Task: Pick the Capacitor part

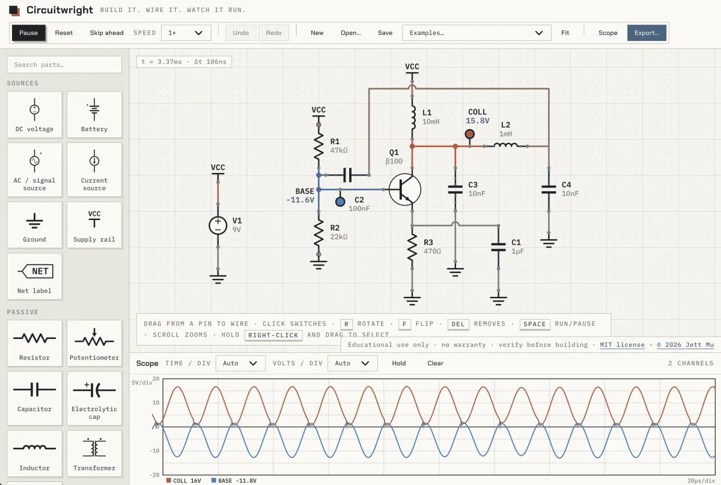Action: click(x=34, y=397)
